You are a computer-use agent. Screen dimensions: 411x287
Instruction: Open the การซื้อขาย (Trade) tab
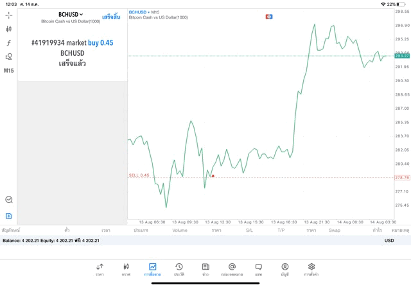coord(152,268)
